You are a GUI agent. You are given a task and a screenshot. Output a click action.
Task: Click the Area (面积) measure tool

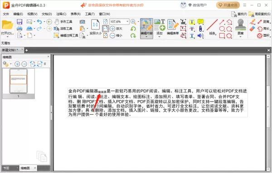(x=264, y=35)
